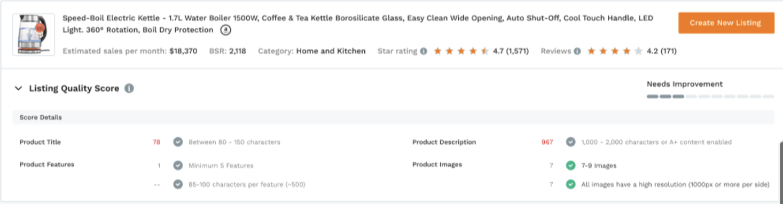This screenshot has height=204, width=783.
Task: Click the 4.2 reviews rating stars
Action: click(x=615, y=51)
